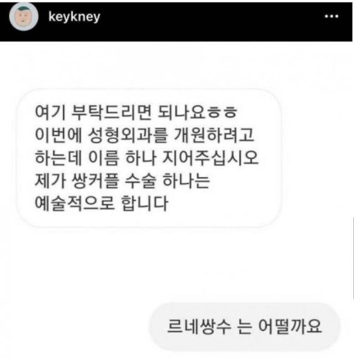
Task: Click the black header bar beside keykney
Action: [205, 22]
